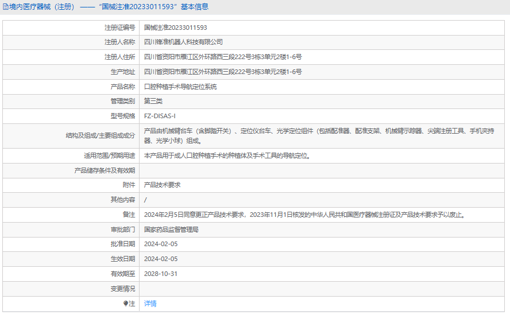Click the document icon beside the page title
This screenshot has width=510, height=315.
[6, 7]
